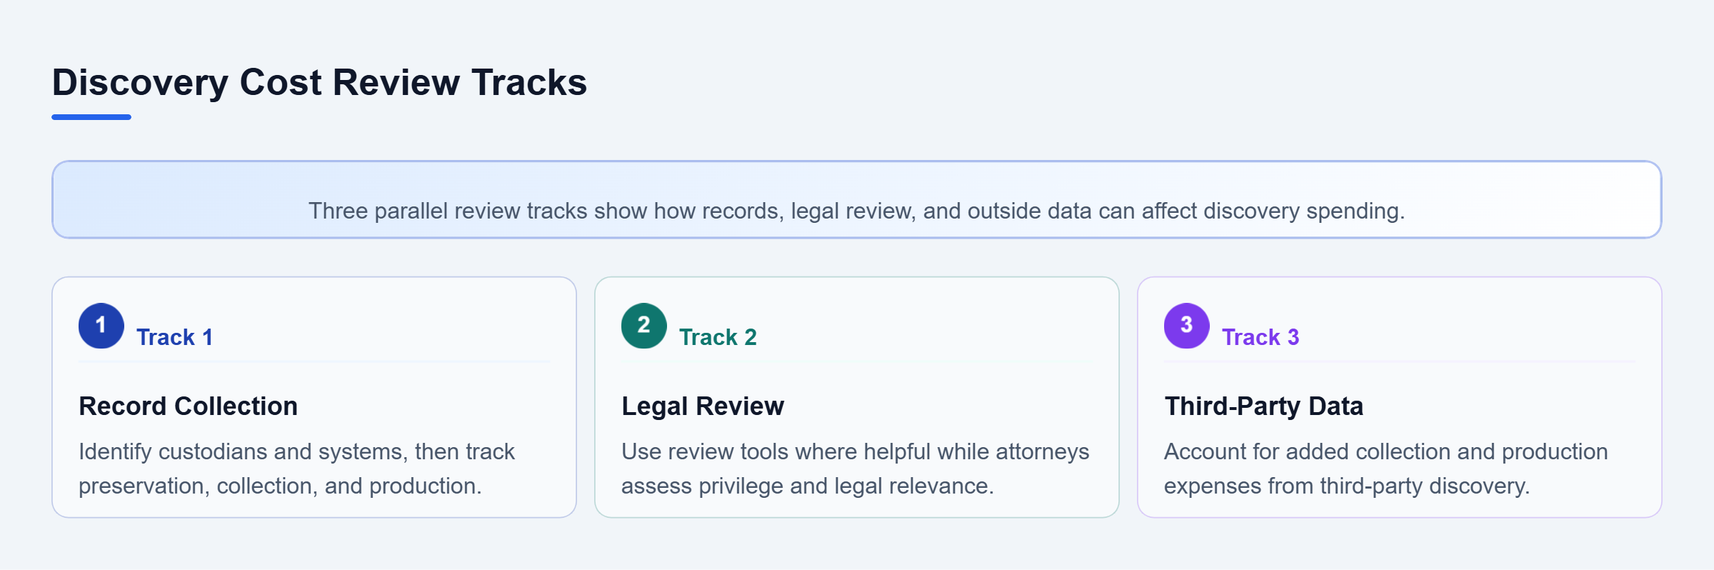Click the text "Account for added collection and production"

(x=1385, y=451)
